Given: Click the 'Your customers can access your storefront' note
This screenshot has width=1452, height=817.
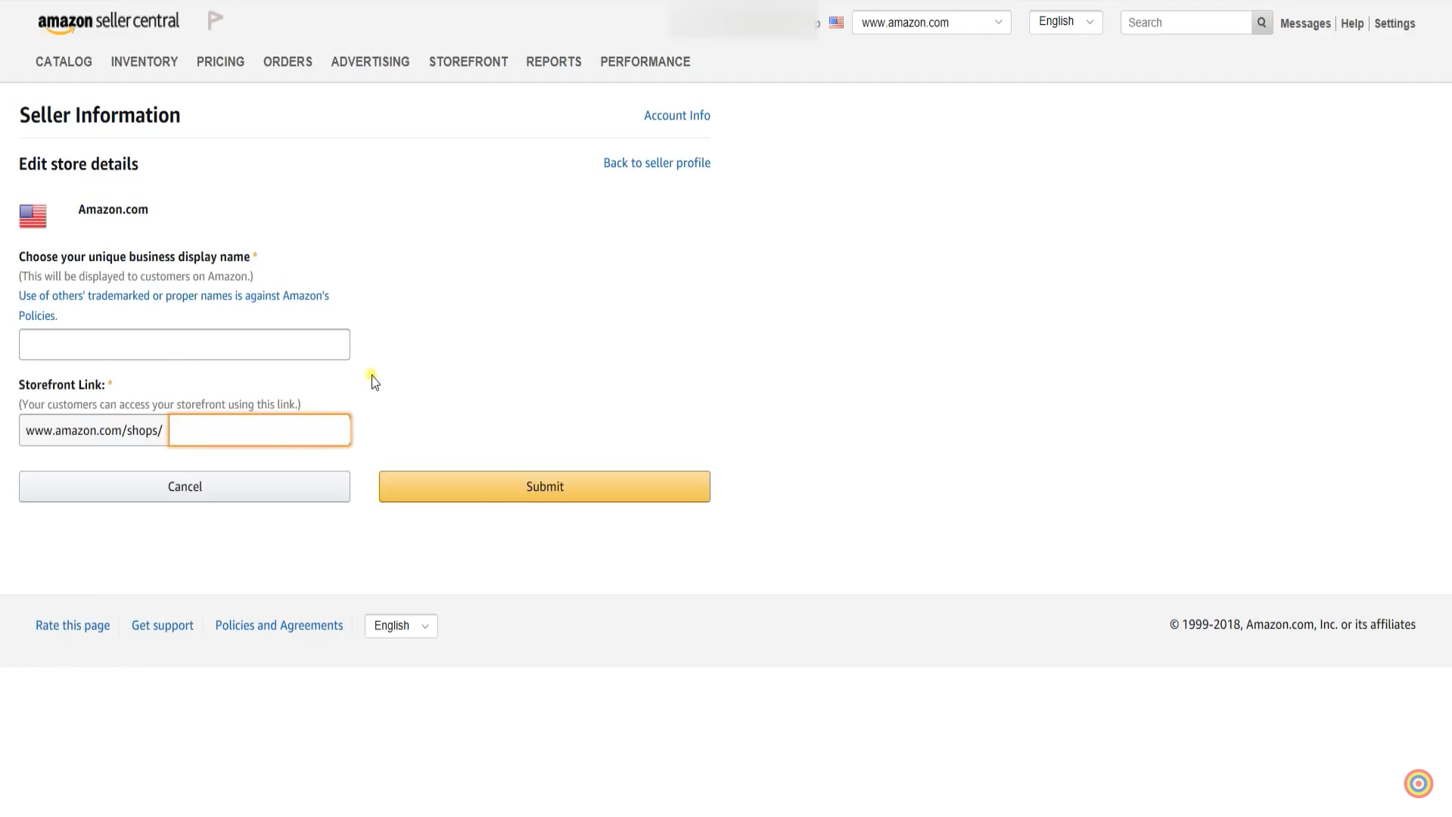Looking at the screenshot, I should tap(160, 405).
